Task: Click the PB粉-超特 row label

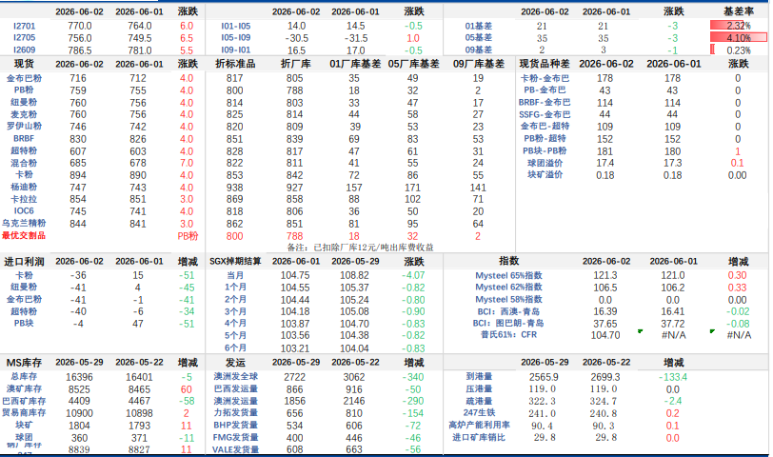Action: click(x=545, y=139)
